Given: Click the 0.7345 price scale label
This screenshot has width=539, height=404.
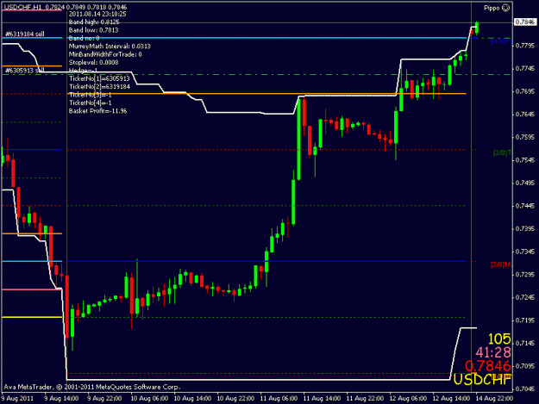Looking at the screenshot, I should pos(525,252).
